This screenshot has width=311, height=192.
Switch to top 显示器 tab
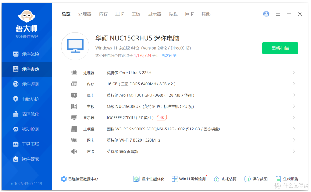tap(155, 14)
